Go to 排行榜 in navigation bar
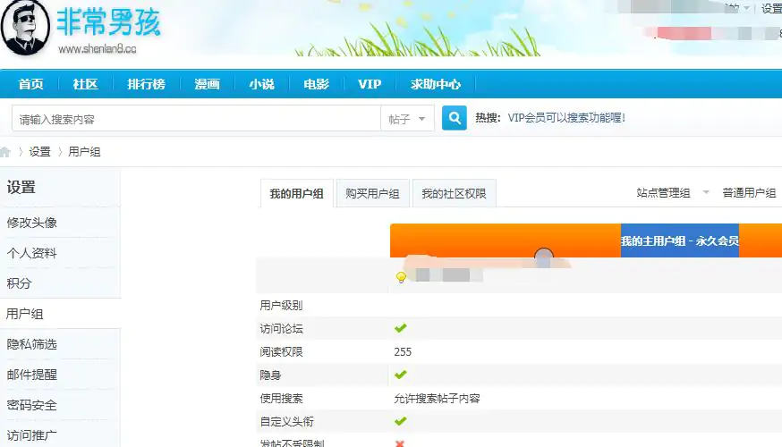The width and height of the screenshot is (782, 447). click(x=146, y=84)
